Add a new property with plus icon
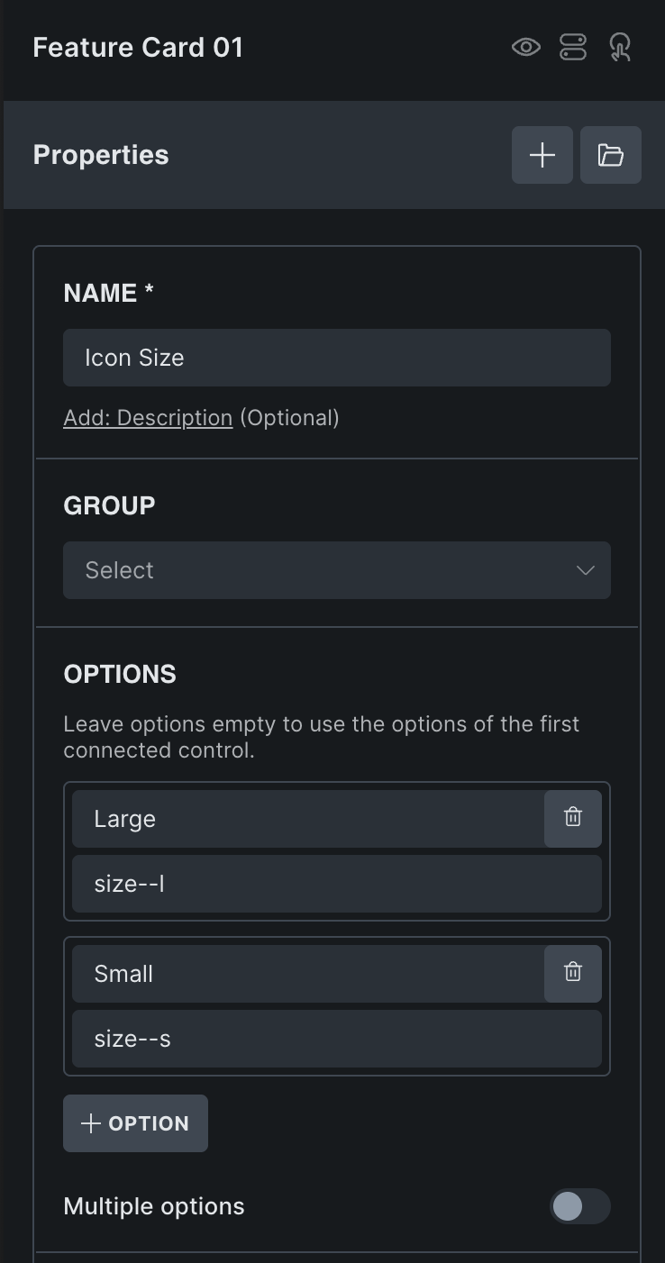This screenshot has width=665, height=1263. [542, 155]
